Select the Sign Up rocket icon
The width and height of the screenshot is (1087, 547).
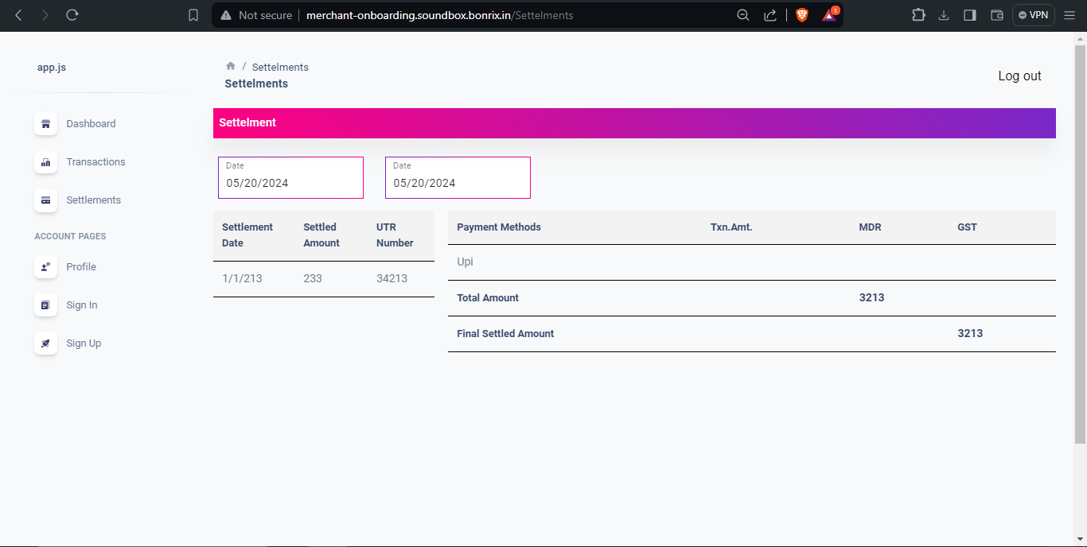45,343
